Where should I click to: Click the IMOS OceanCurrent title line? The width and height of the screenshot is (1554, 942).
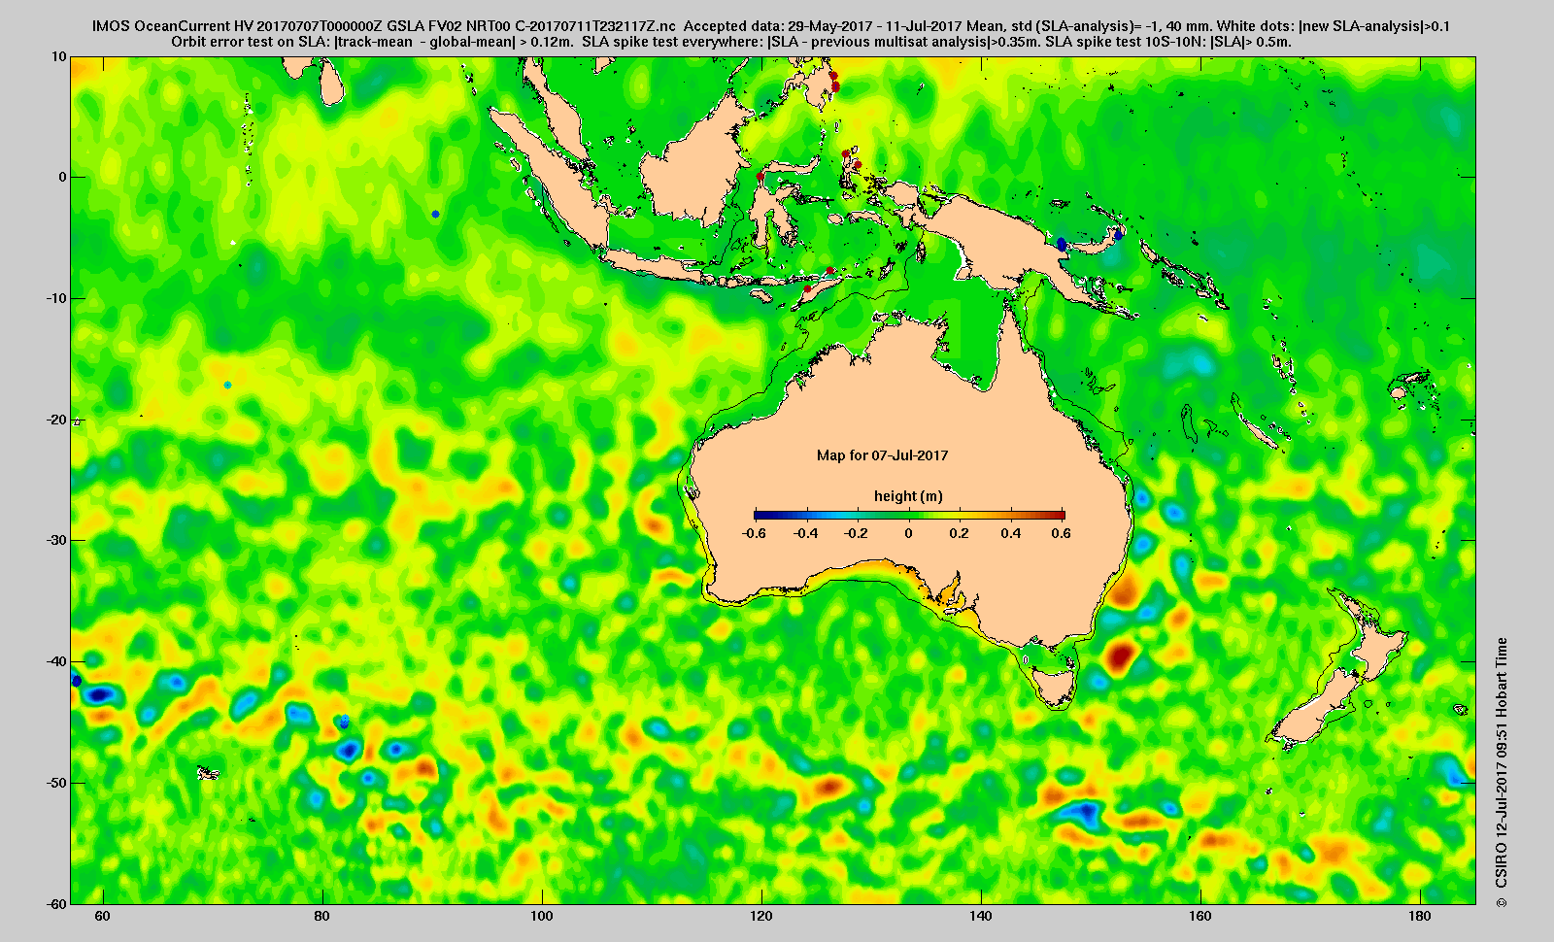click(x=771, y=26)
